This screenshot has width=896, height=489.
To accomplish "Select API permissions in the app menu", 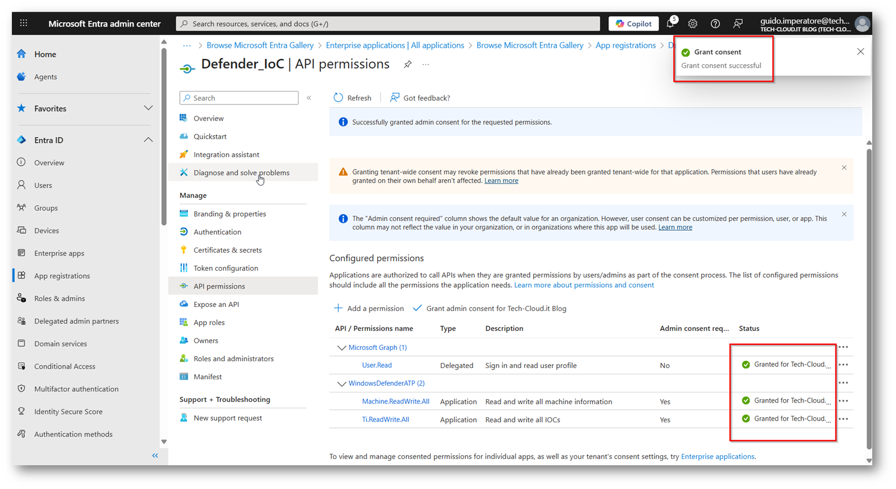I will pos(243,286).
